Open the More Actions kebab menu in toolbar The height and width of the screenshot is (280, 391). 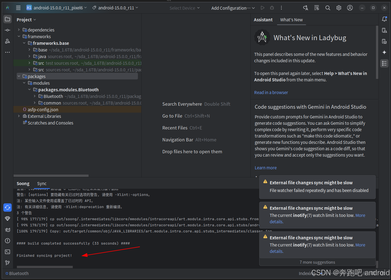coord(281,8)
